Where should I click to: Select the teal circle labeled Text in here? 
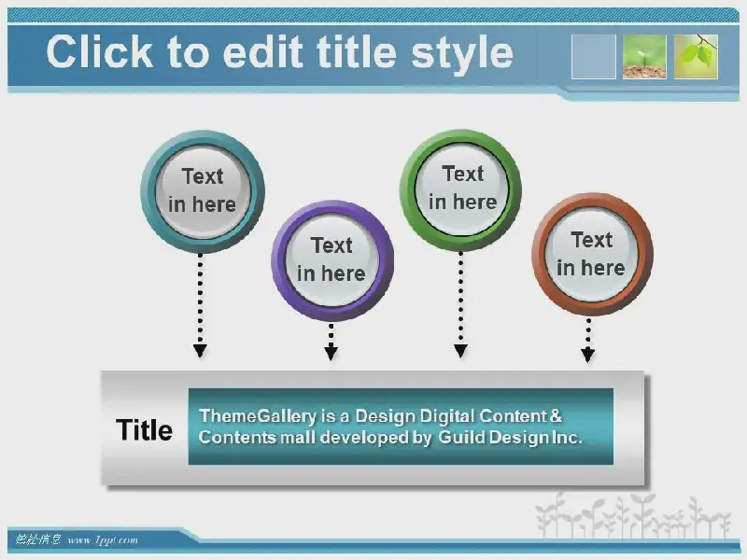point(203,191)
